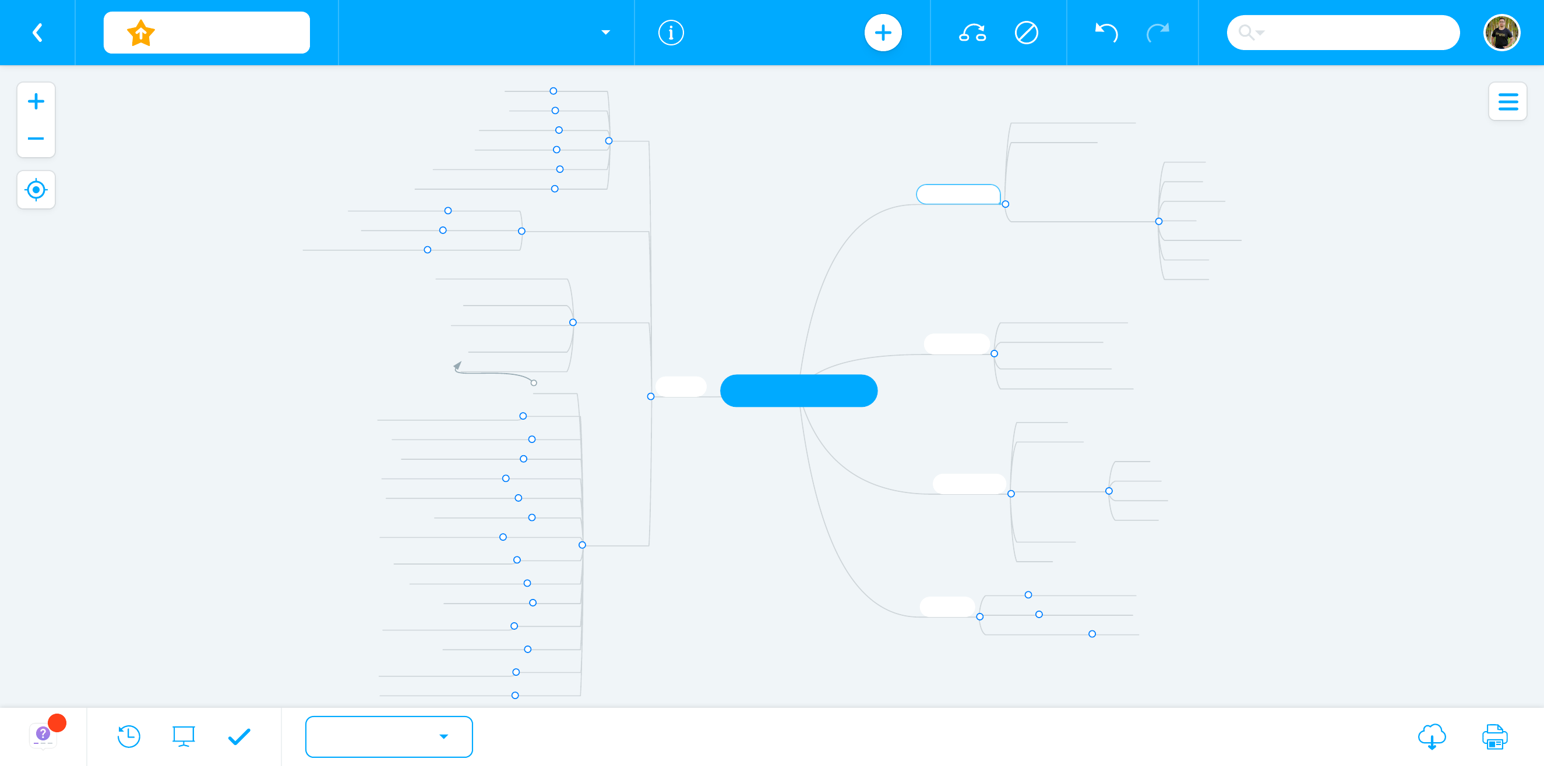Image resolution: width=1544 pixels, height=766 pixels.
Task: Click the cloud download export icon
Action: coord(1432,736)
